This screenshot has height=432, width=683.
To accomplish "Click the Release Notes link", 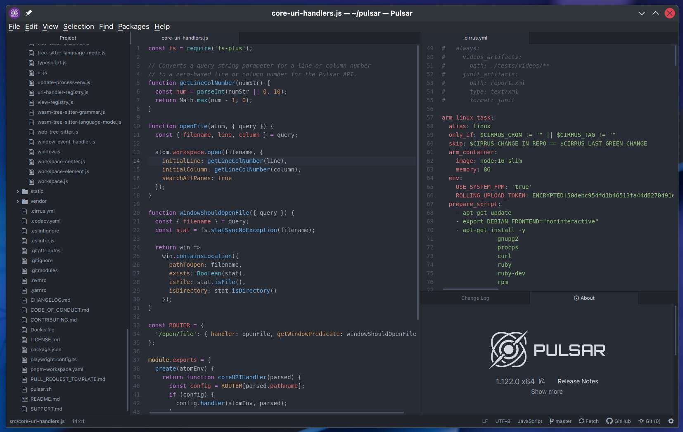I will click(577, 381).
